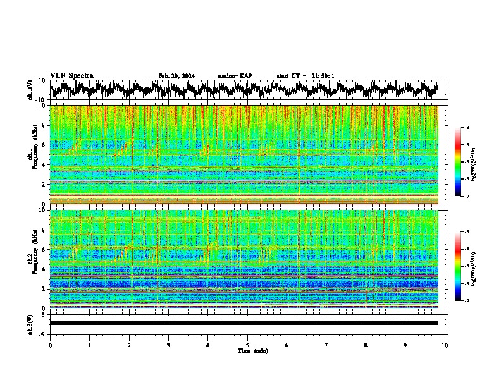Viewport: 501px width, 387px height.
Task: Click time axis tick label '8'
Action: pos(366,345)
